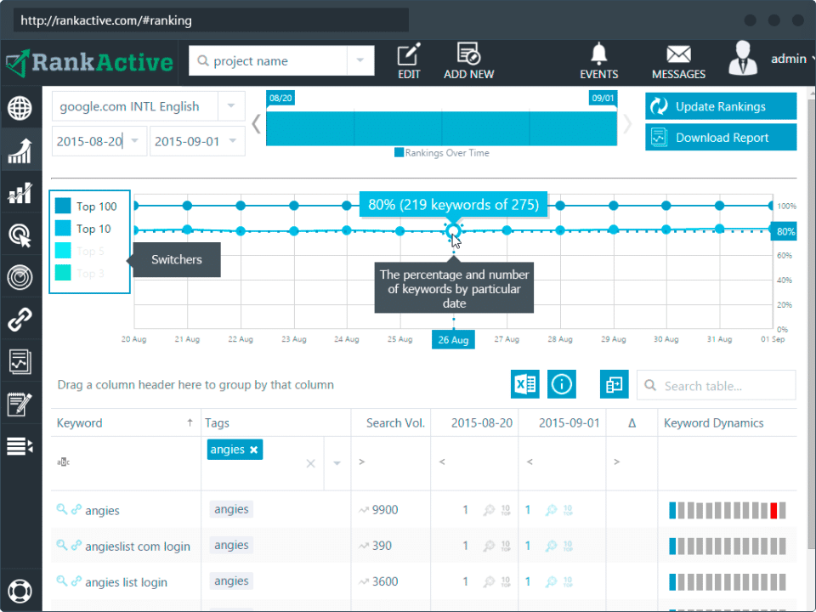Click the admin user avatar
This screenshot has width=816, height=612.
[x=743, y=59]
